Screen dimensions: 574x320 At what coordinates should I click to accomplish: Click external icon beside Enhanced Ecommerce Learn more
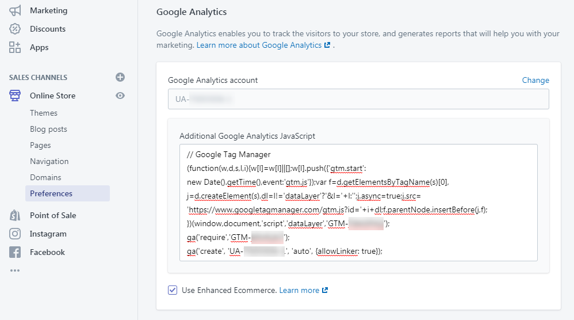(325, 290)
